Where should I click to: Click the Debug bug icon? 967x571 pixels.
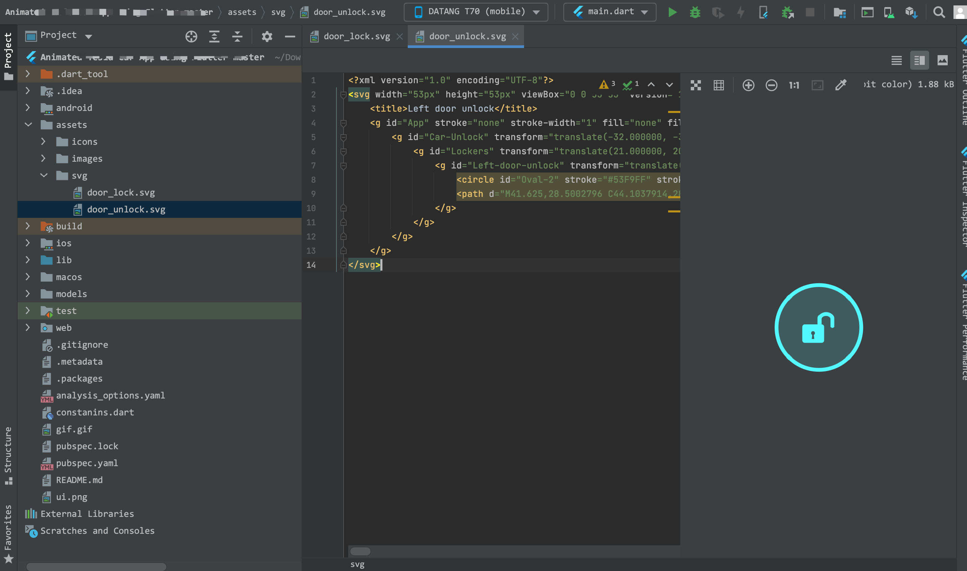[695, 12]
